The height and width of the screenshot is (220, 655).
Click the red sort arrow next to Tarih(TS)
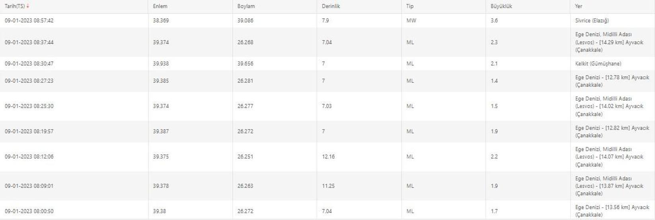point(28,6)
